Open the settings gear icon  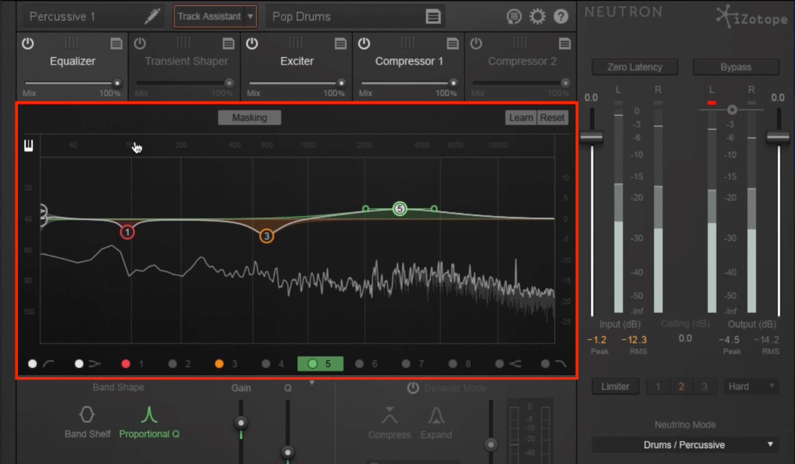pyautogui.click(x=537, y=17)
